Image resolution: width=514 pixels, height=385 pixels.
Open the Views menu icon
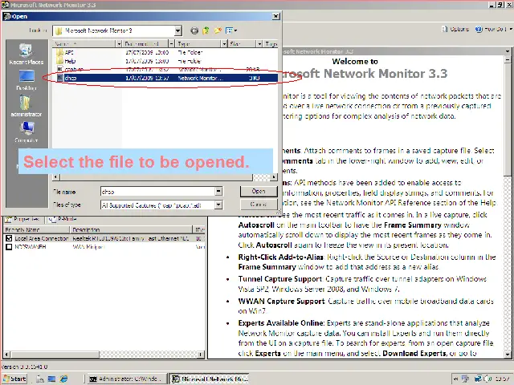pos(231,30)
